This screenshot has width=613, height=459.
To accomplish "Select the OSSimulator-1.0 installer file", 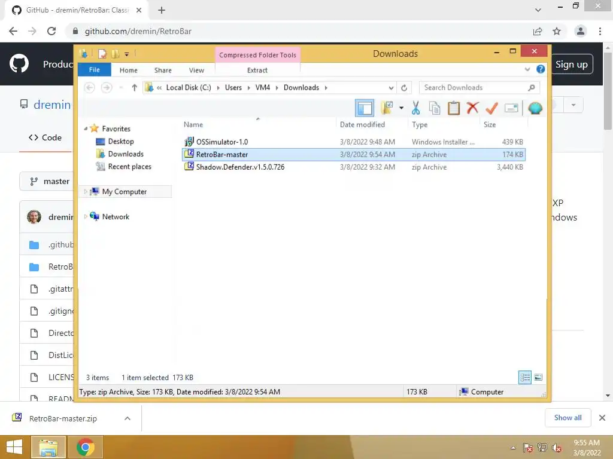I will [x=353, y=142].
